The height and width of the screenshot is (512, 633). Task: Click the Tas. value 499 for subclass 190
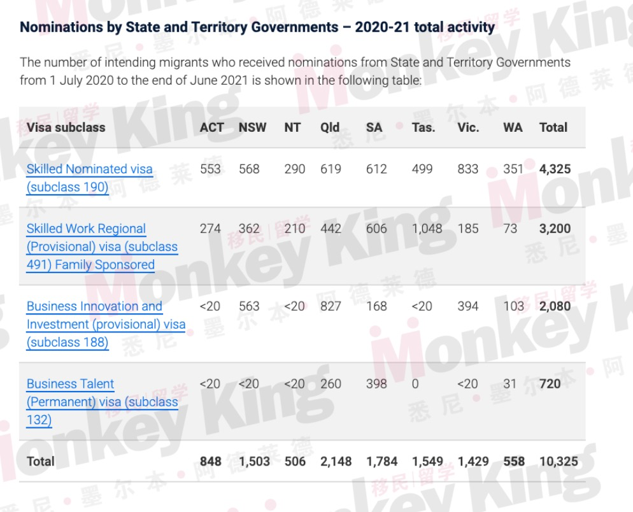coord(422,169)
